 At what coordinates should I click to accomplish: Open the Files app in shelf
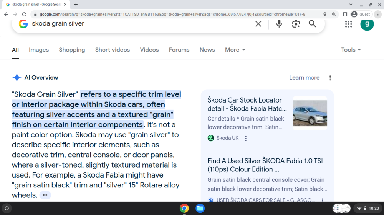200,208
